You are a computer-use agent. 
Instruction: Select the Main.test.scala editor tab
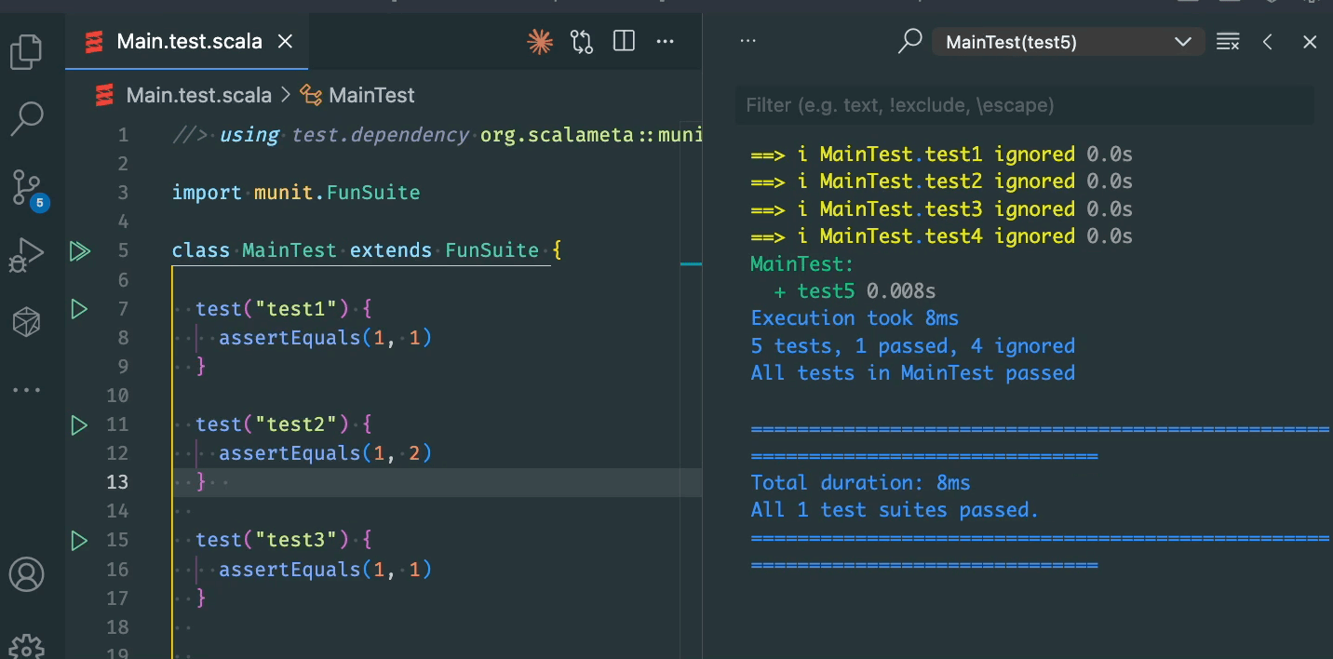[188, 42]
